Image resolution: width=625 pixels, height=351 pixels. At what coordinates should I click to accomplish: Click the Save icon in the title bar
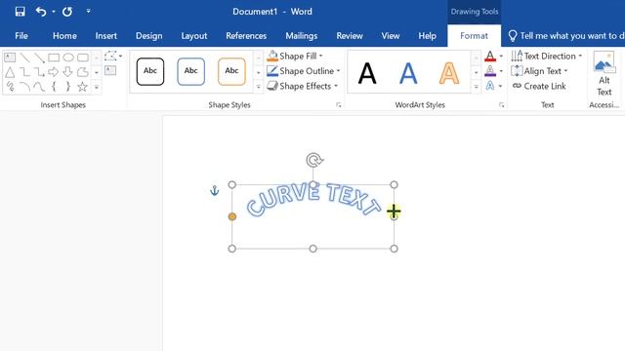coord(20,11)
